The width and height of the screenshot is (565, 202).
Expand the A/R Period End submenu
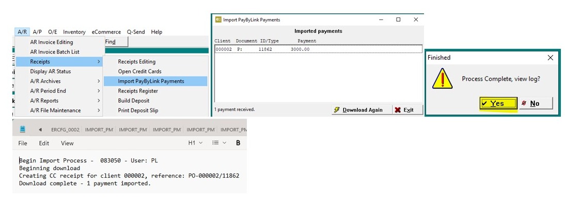click(59, 91)
